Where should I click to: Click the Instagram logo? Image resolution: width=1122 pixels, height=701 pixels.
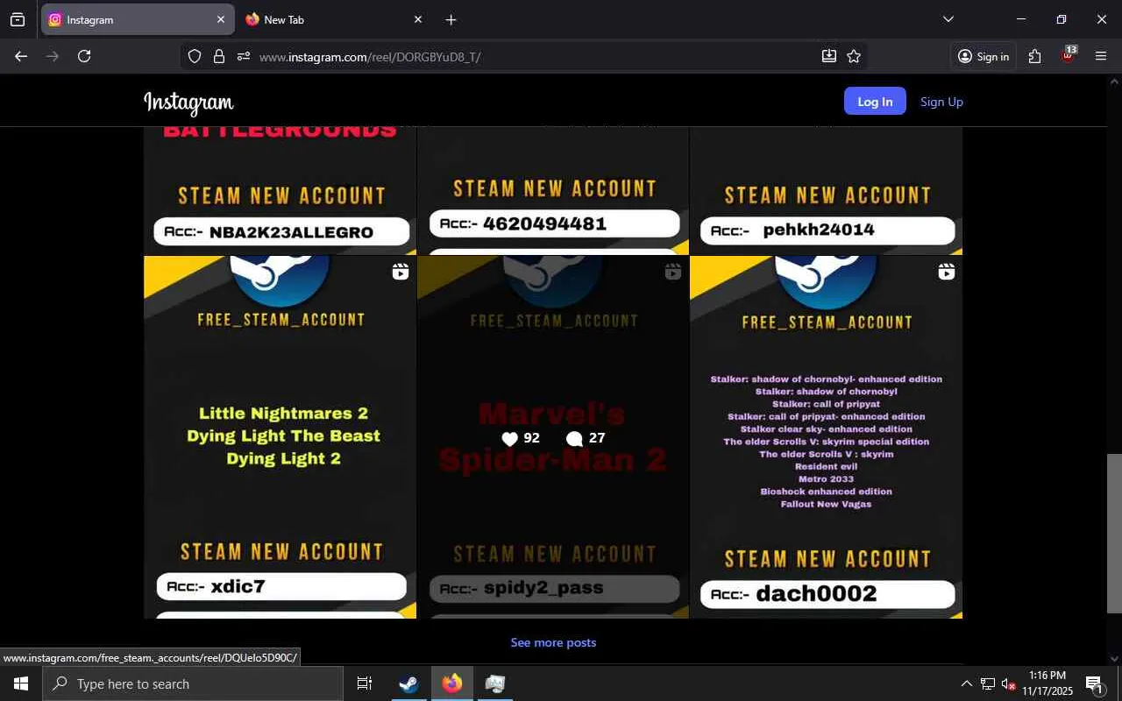point(188,103)
